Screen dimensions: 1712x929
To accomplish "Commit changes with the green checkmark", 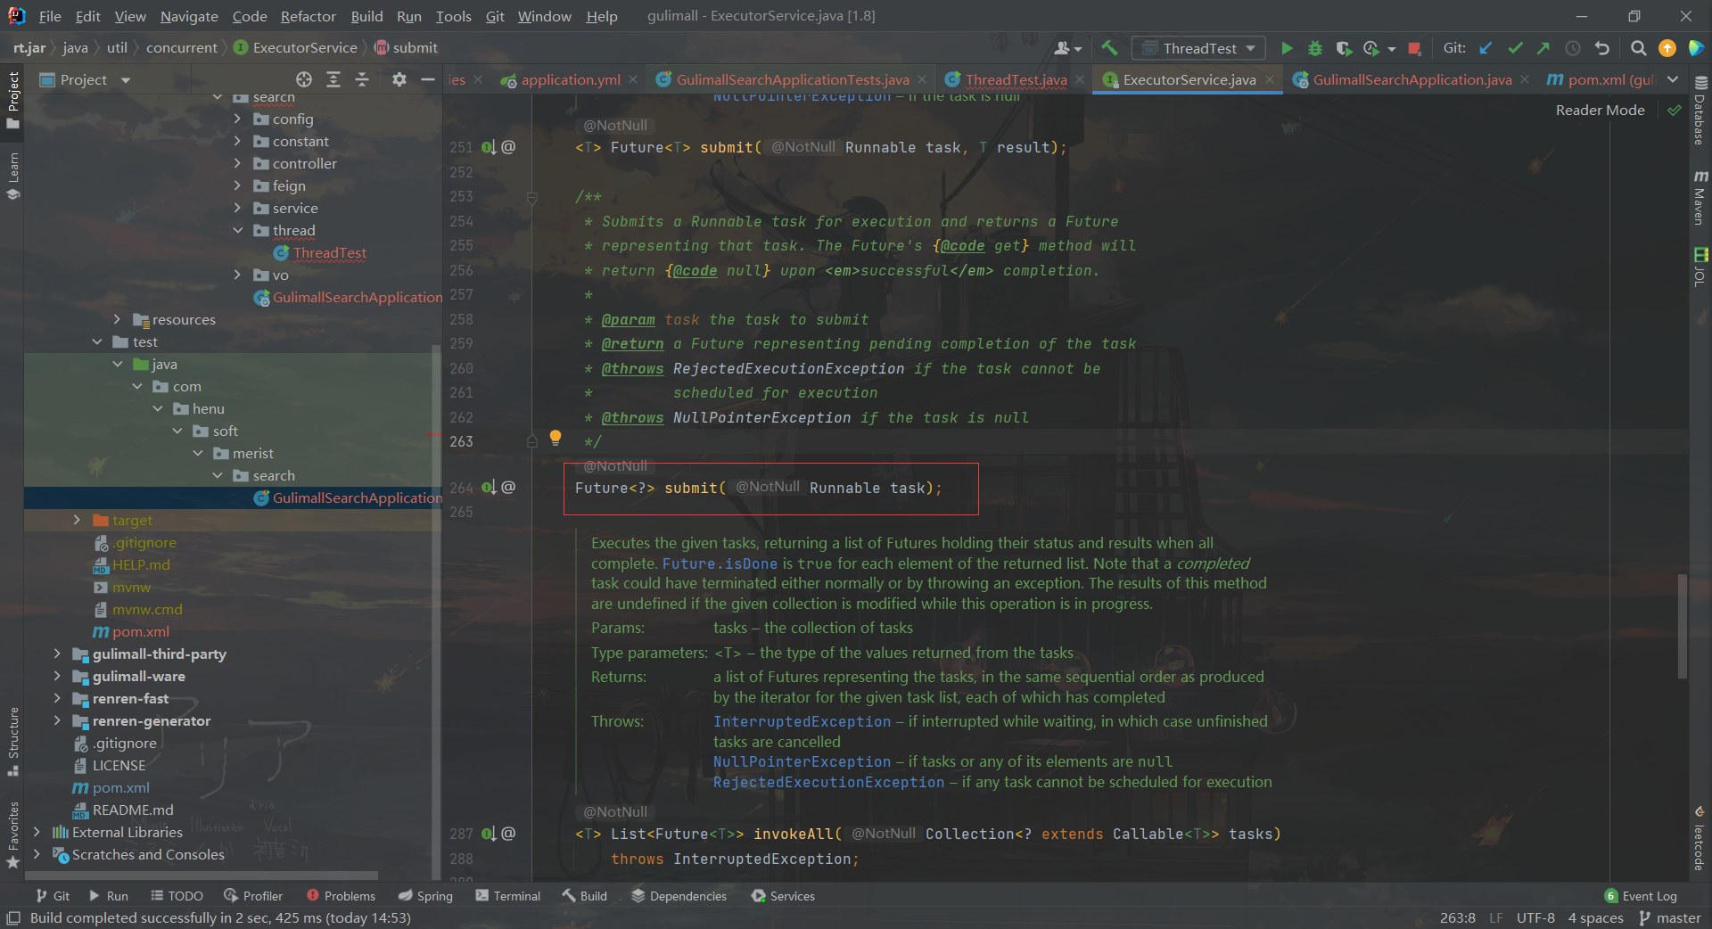I will click(1515, 48).
